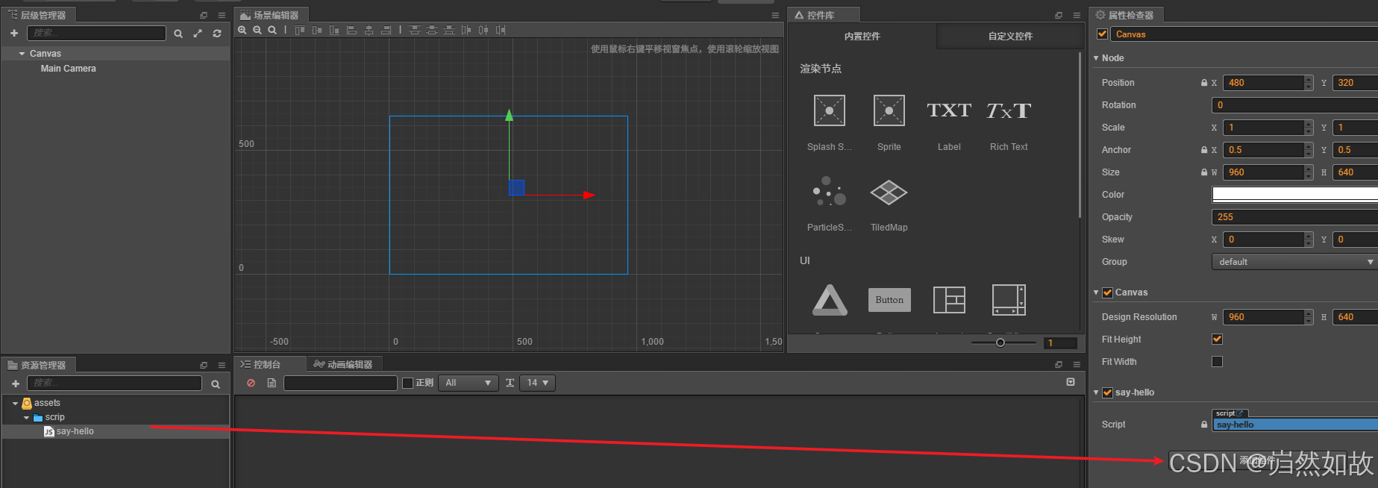Click the Position X stepper arrows
The image size is (1378, 488).
(1309, 83)
